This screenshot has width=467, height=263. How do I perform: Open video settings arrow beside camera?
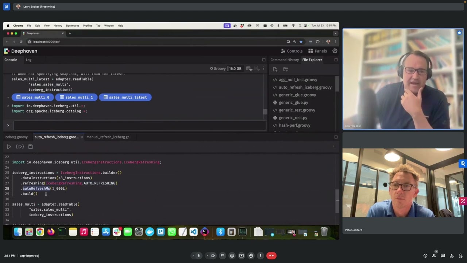pyautogui.click(x=207, y=256)
